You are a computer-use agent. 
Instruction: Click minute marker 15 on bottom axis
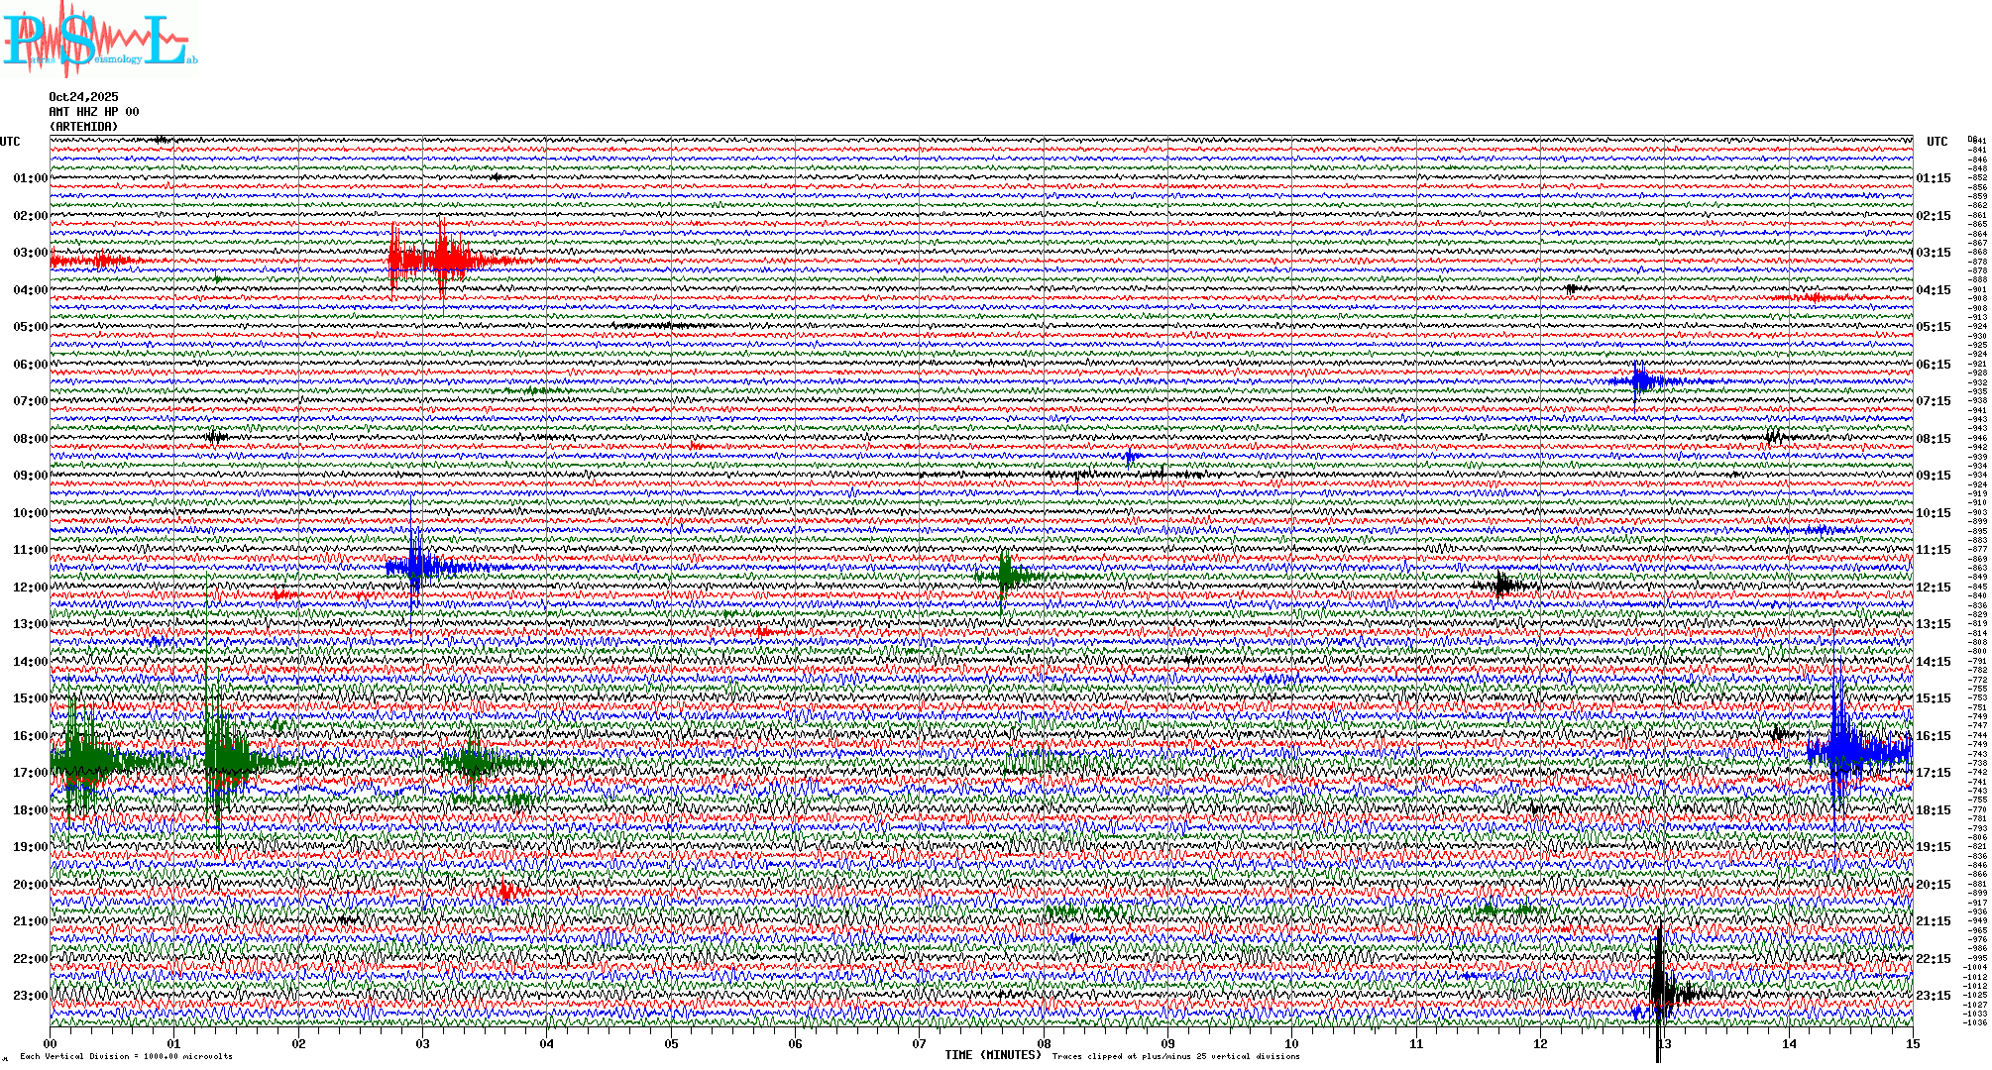[1912, 1043]
